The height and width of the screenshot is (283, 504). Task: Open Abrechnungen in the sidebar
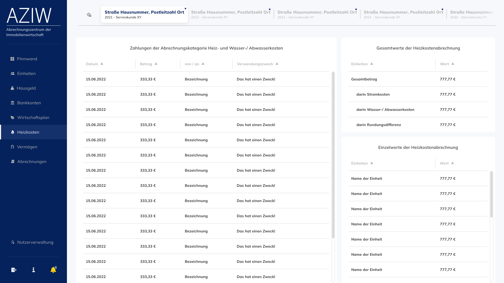pos(32,162)
